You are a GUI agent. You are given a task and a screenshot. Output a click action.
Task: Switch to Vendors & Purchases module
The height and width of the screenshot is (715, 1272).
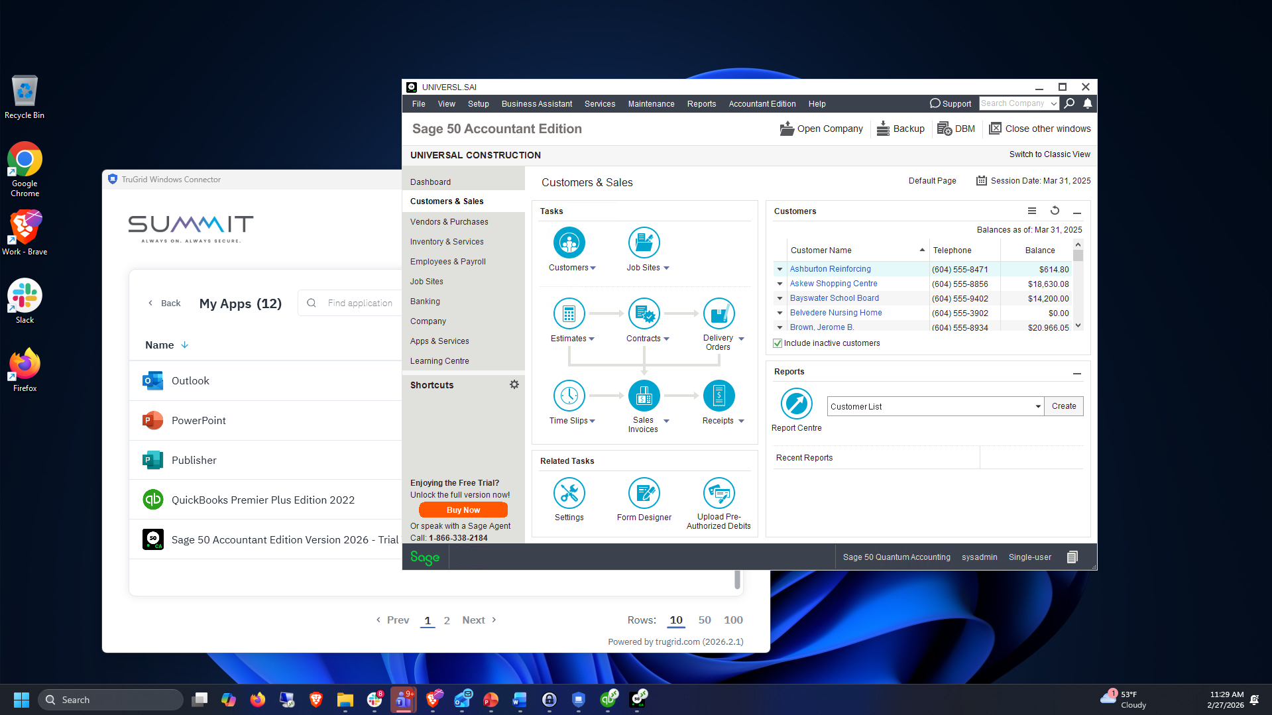449,222
